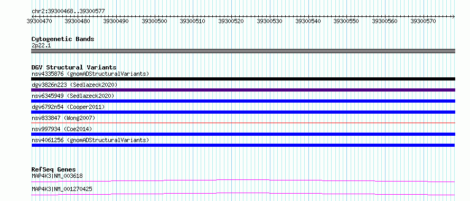The width and height of the screenshot is (470, 201).
Task: Click the thin red nsv833847 variant line
Action: click(243, 123)
